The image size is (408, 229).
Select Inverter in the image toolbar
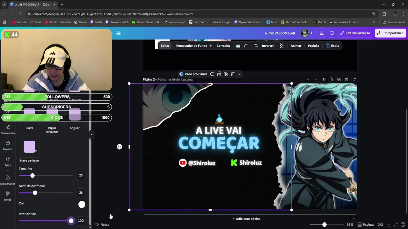click(x=268, y=46)
